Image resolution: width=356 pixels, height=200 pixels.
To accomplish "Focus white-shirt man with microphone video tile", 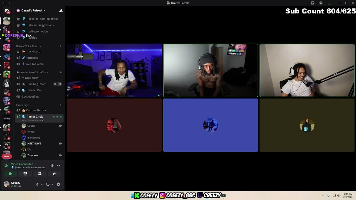I will click(x=307, y=70).
